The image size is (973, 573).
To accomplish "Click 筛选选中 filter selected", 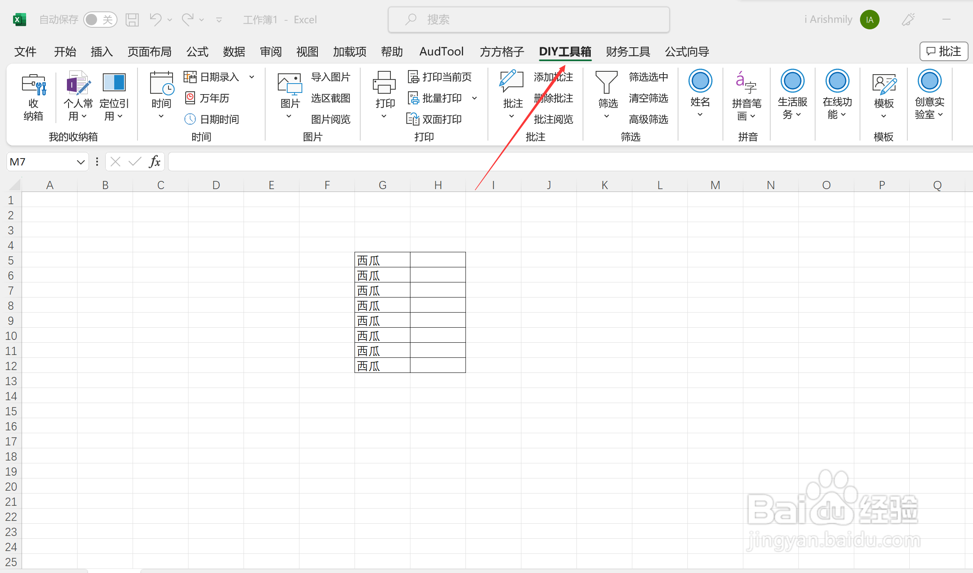I will tap(649, 77).
